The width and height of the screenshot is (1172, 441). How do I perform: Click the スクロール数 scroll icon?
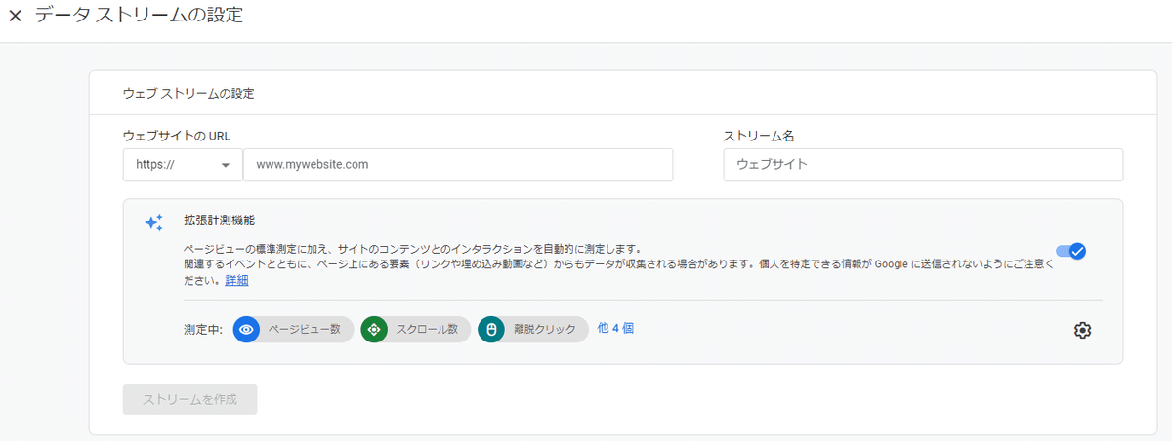click(373, 330)
